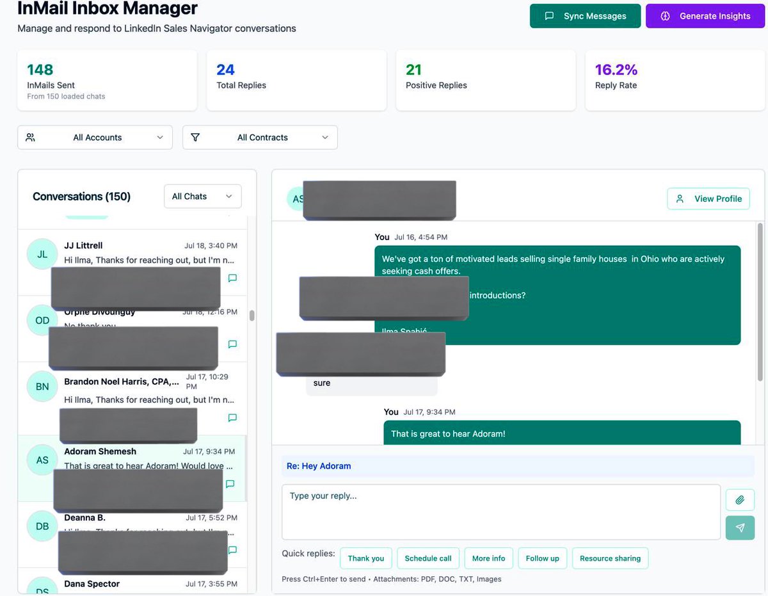Select the Thank you quick reply
Screen dimensions: 768x596
[x=366, y=558]
